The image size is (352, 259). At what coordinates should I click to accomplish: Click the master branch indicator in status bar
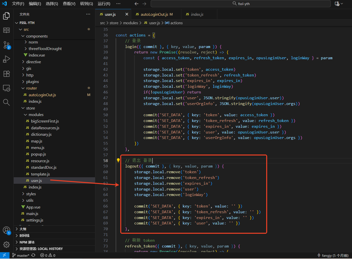coord(21,255)
